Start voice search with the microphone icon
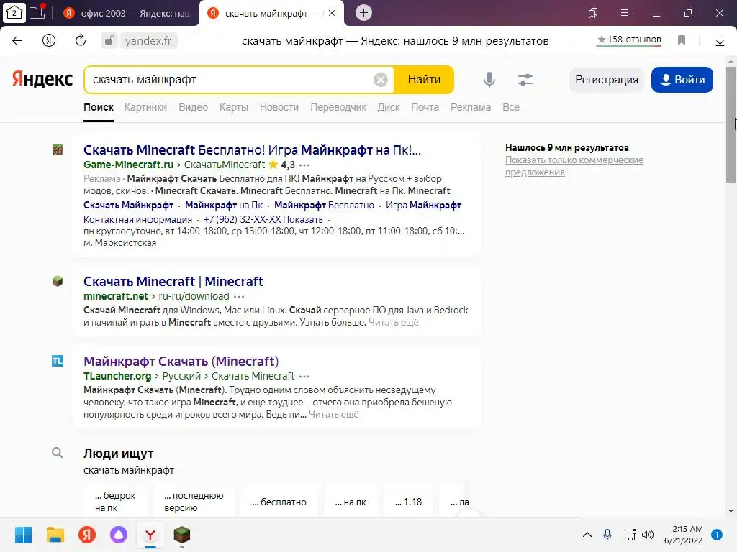The image size is (737, 552). [x=489, y=80]
